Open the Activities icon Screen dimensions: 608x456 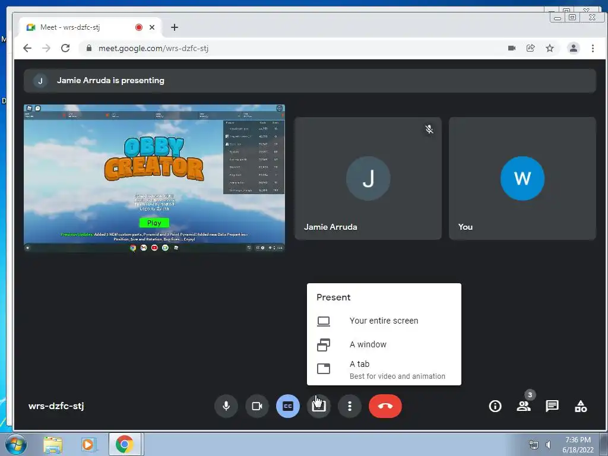click(581, 406)
